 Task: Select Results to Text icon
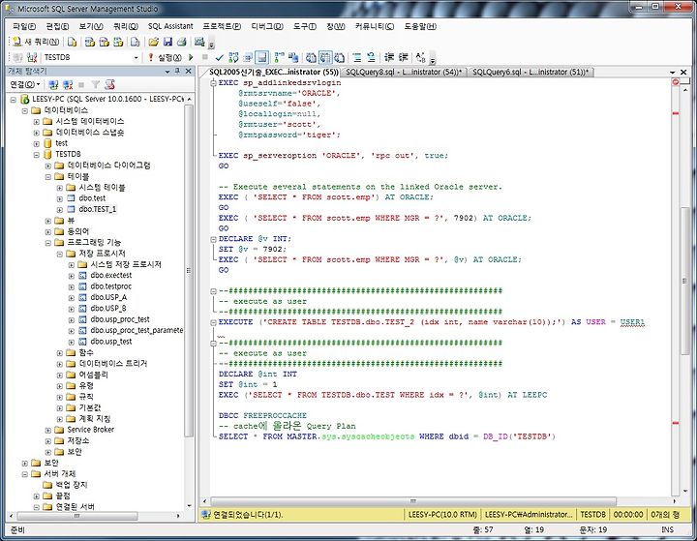pyautogui.click(x=311, y=57)
